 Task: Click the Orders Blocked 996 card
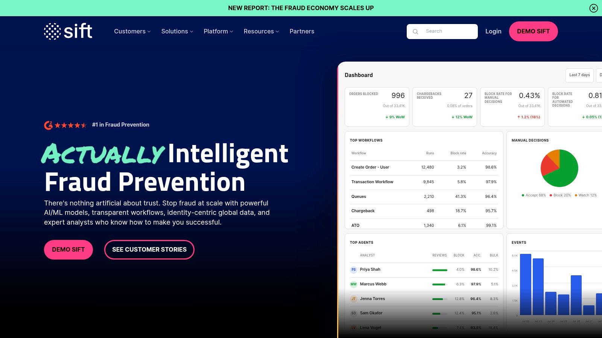pyautogui.click(x=377, y=107)
